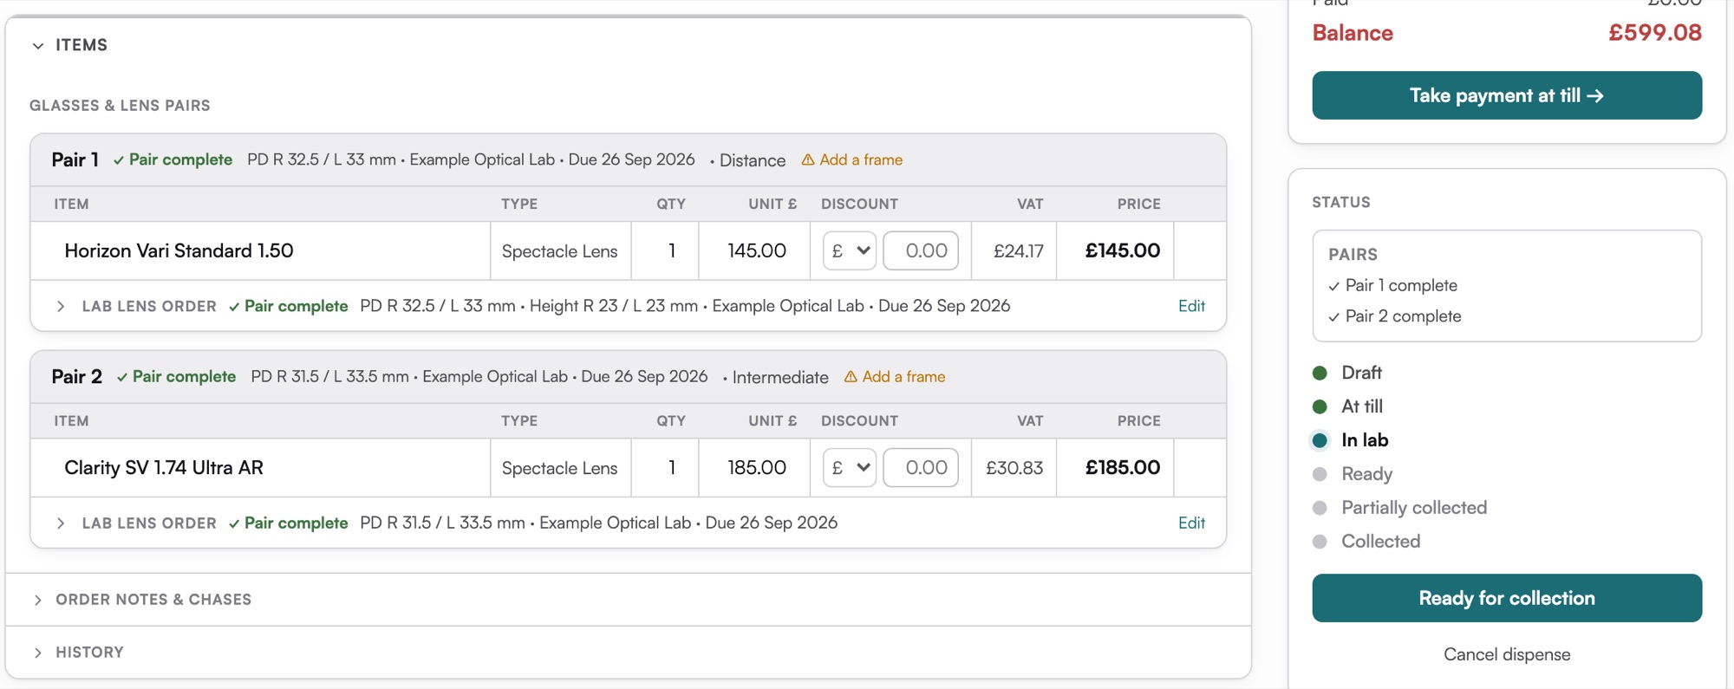Edit the Pair 1 lab lens order
1734x689 pixels.
coord(1191,306)
